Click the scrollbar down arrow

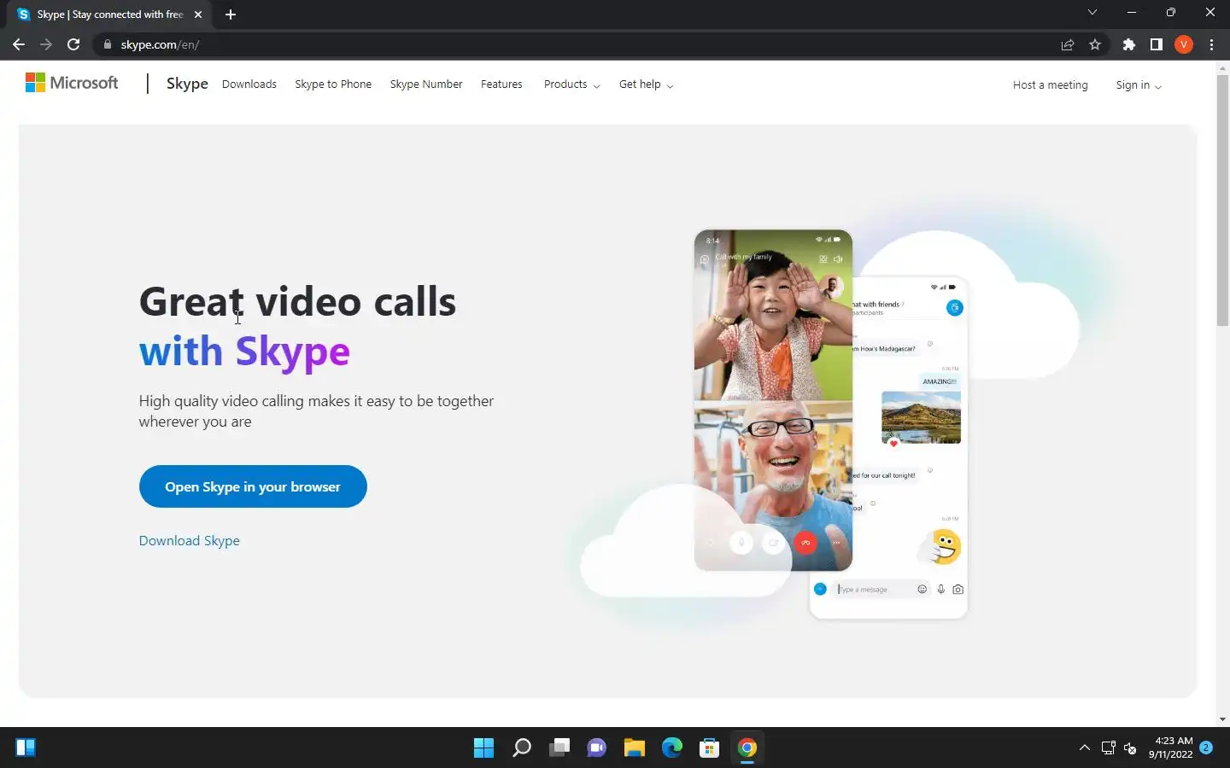(x=1222, y=719)
